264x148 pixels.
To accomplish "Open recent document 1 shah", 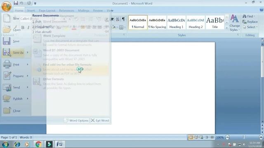I will click(37, 21).
